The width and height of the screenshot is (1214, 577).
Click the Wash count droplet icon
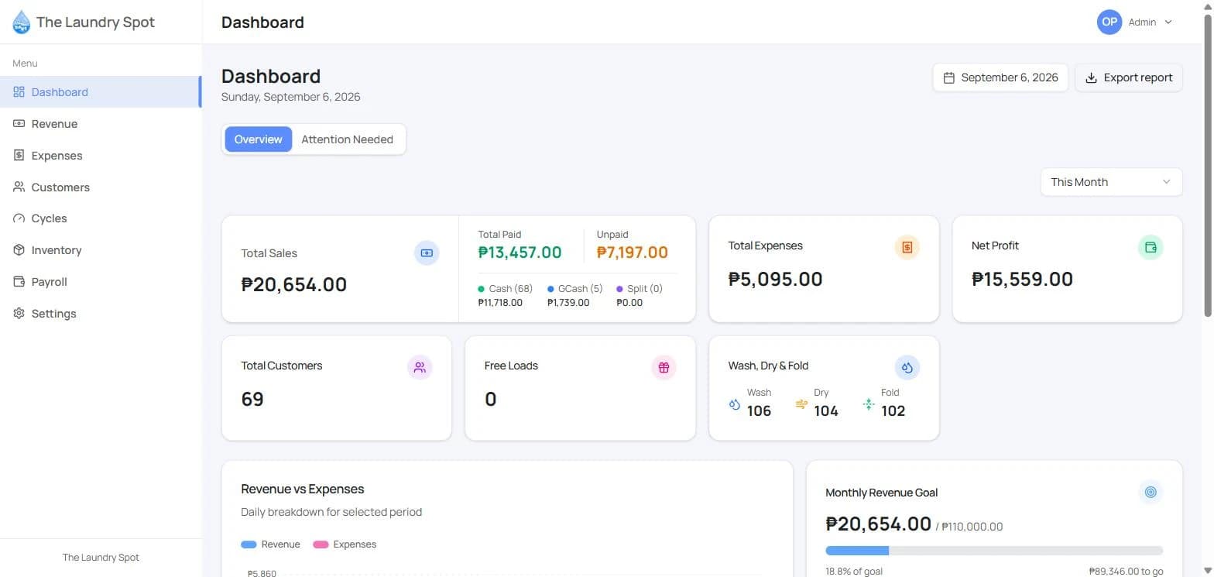pyautogui.click(x=735, y=404)
